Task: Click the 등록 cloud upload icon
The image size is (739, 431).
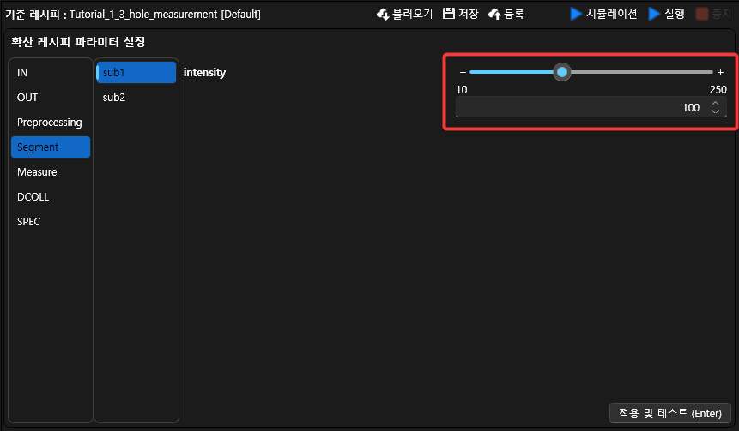Action: [x=494, y=14]
